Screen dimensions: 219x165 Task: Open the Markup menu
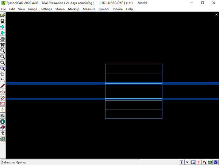(x=73, y=9)
